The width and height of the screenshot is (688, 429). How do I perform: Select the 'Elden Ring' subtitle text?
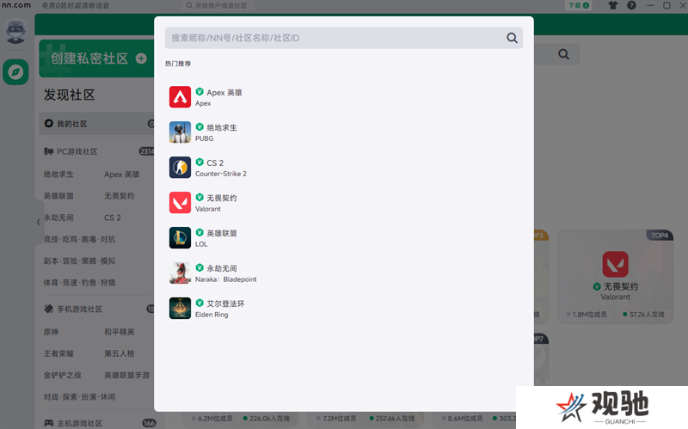[212, 315]
